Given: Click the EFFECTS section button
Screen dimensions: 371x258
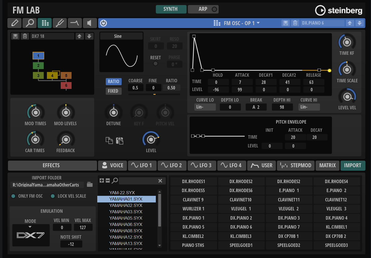Looking at the screenshot, I should pos(52,165).
